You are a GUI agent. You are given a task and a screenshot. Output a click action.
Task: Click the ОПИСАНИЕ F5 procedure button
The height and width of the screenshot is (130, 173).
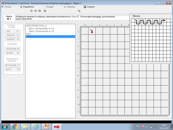pyautogui.click(x=13, y=49)
